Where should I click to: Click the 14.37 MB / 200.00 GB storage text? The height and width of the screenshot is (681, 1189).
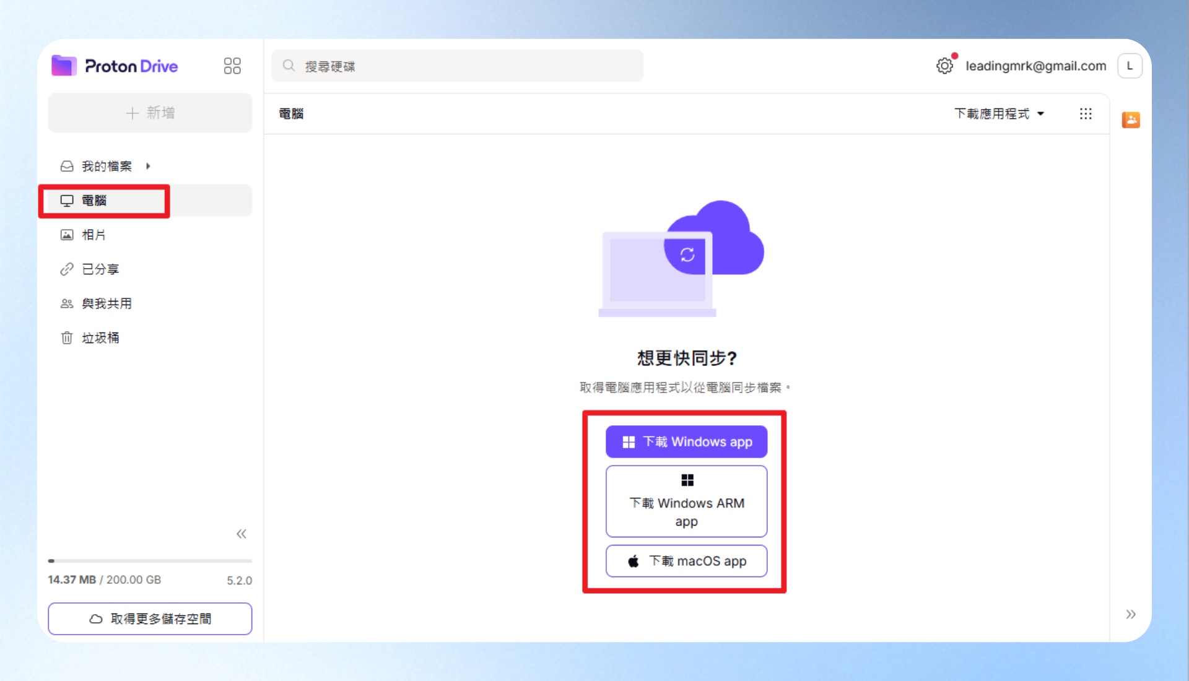click(x=105, y=580)
